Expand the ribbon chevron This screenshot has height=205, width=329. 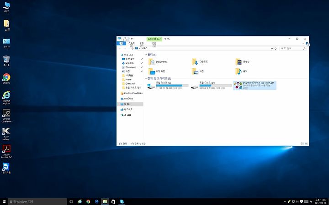303,44
